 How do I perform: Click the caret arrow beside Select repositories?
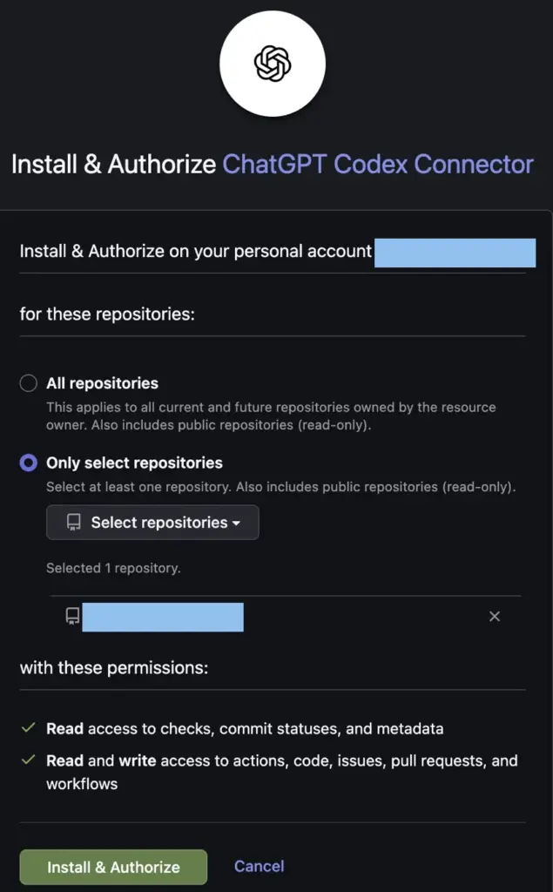coord(236,523)
